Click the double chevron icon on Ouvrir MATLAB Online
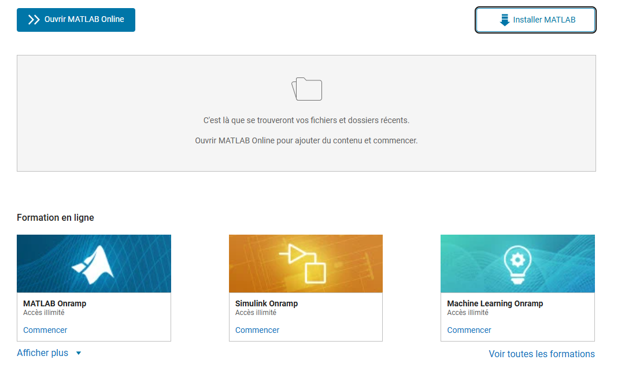This screenshot has width=625, height=367. tap(34, 20)
